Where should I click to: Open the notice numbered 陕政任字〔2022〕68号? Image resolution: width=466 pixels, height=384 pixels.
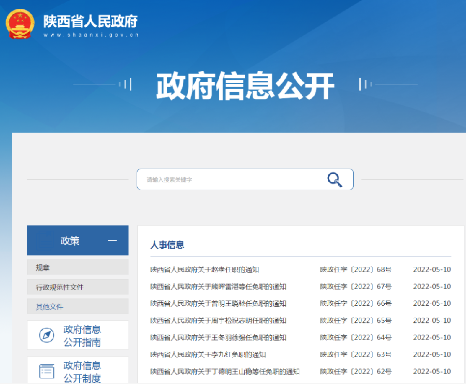click(356, 269)
